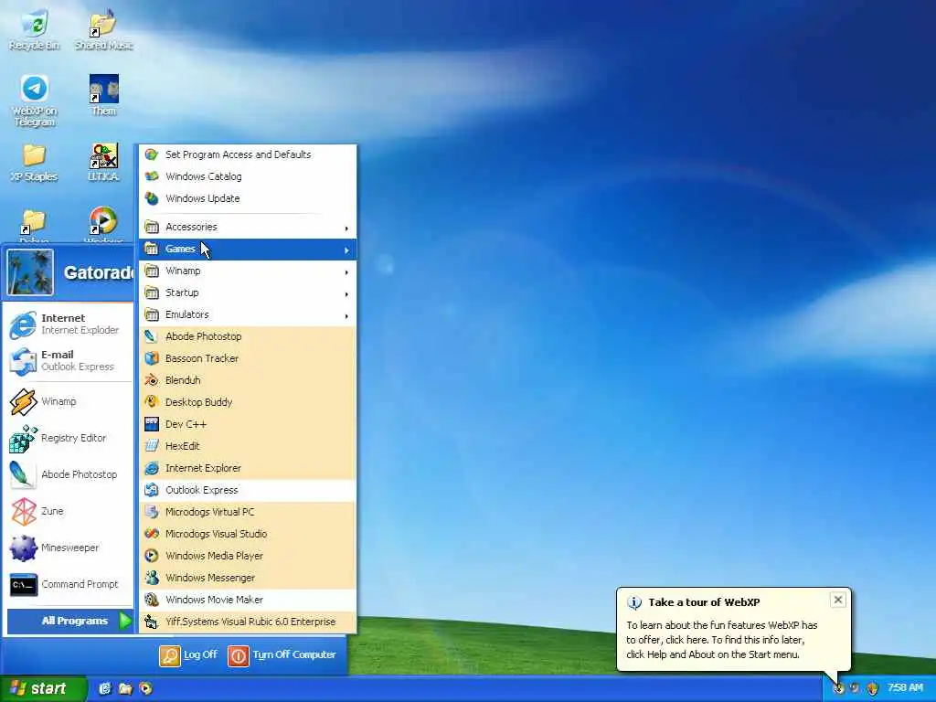
Task: Click the security shield tray icon
Action: tap(873, 689)
